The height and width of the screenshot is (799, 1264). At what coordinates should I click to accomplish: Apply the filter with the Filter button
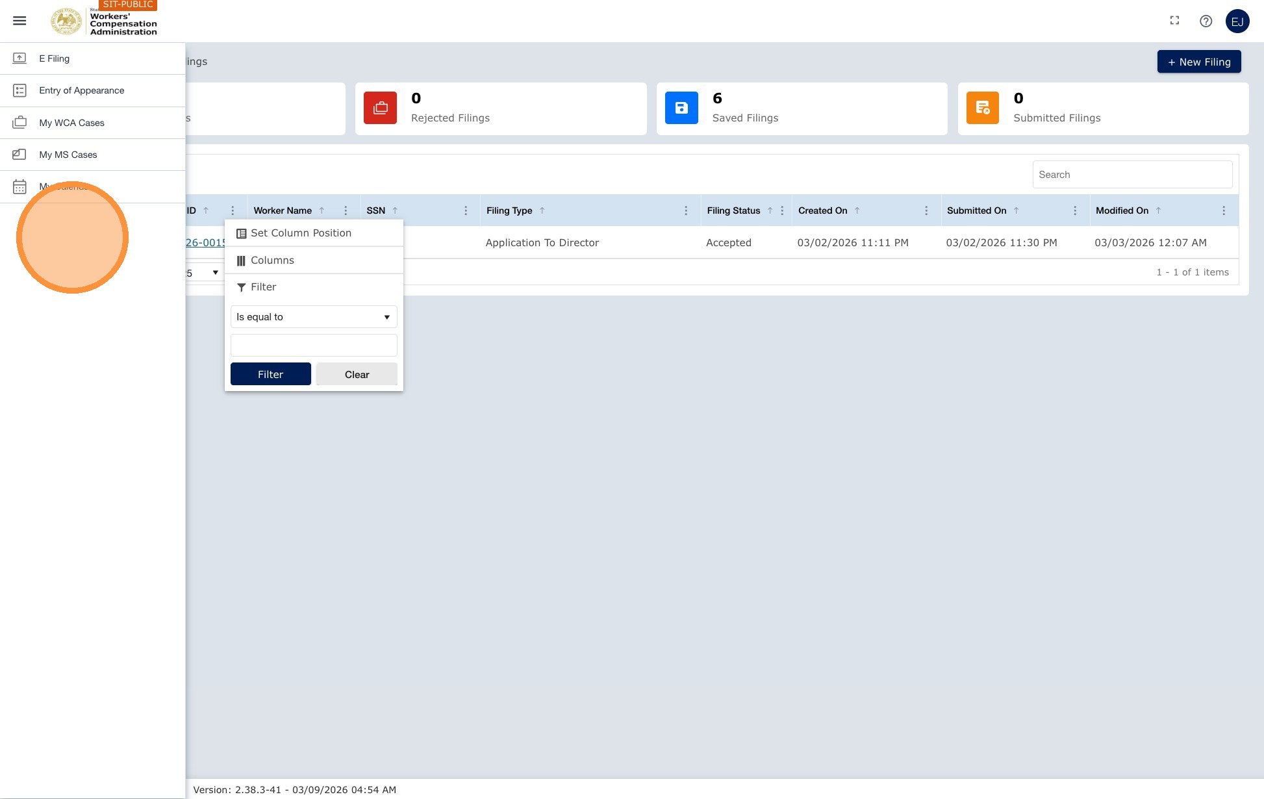pos(271,374)
